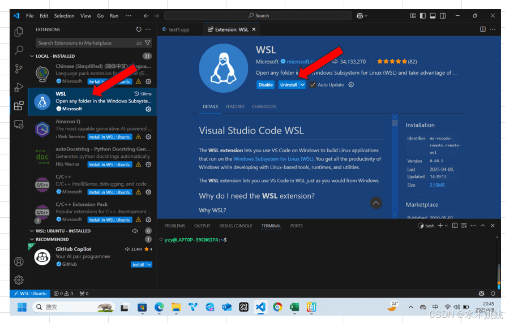
Task: Refresh the extensions list
Action: tap(139, 29)
